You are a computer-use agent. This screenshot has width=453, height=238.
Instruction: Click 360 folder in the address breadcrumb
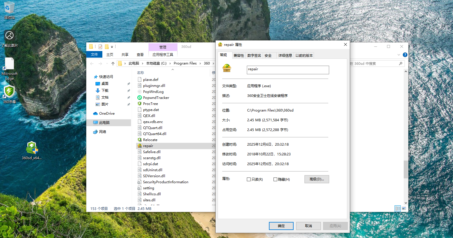tap(207, 64)
